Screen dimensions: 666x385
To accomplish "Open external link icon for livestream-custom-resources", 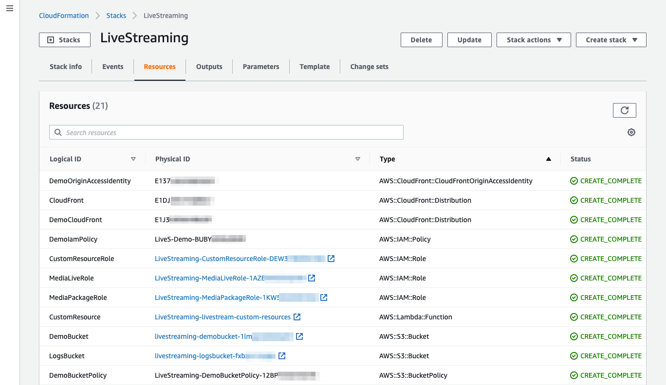I will pyautogui.click(x=297, y=317).
